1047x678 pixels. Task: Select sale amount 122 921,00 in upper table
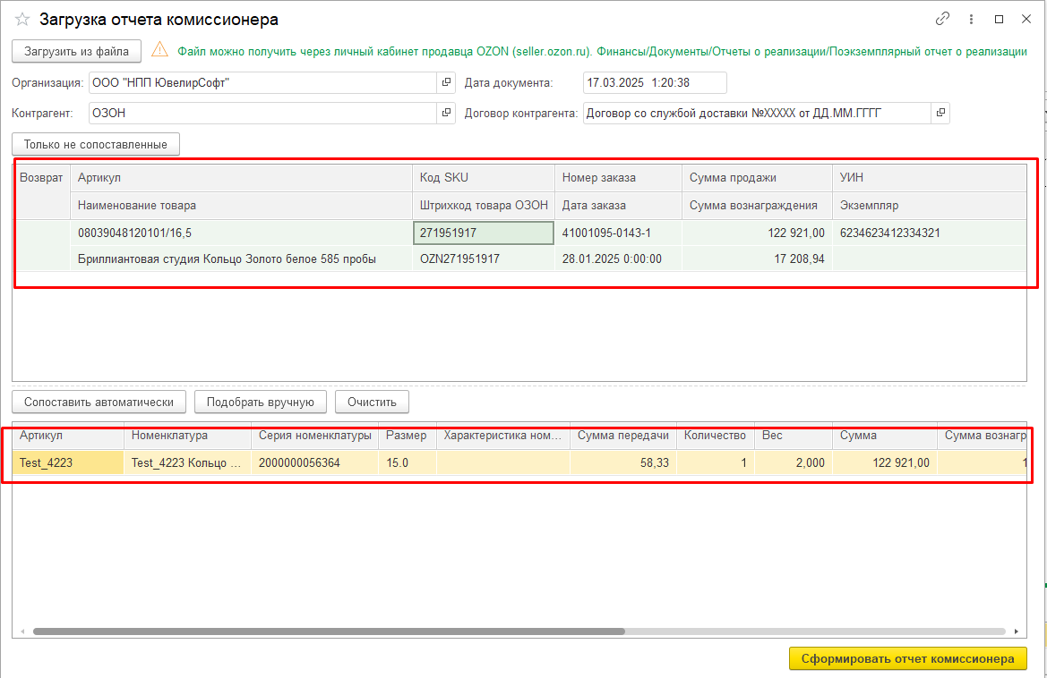coord(757,233)
